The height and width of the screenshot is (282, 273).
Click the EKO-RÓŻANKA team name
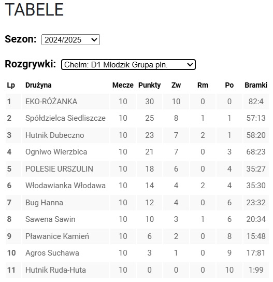click(51, 102)
